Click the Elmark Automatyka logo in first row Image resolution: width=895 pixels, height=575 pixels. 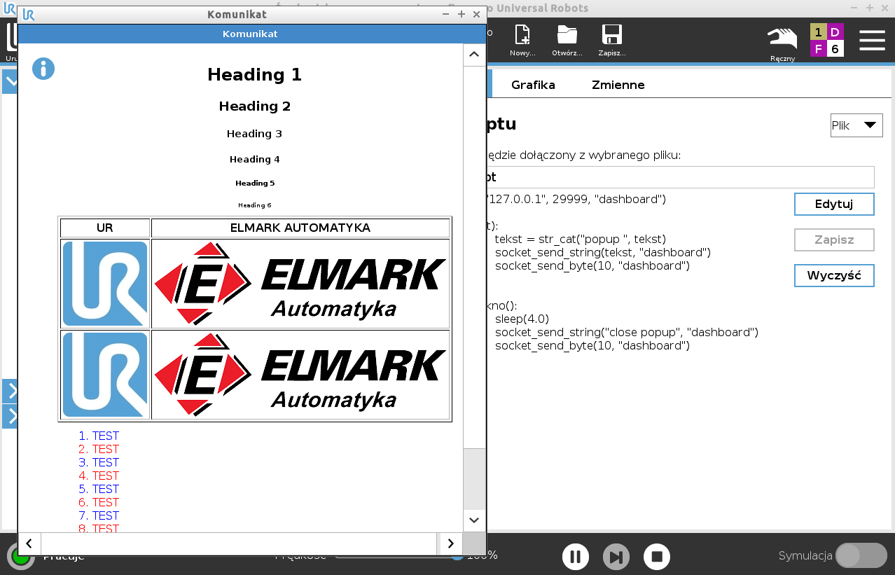coord(300,284)
